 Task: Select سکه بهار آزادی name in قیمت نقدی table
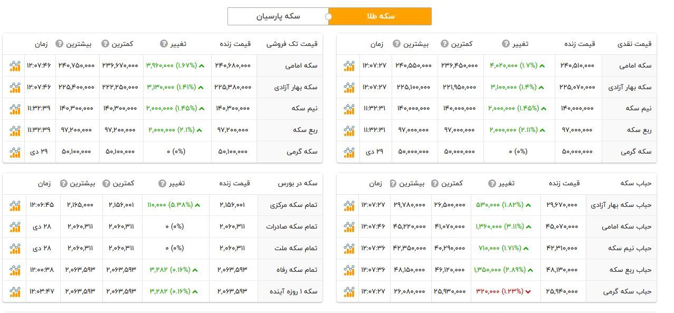point(630,87)
